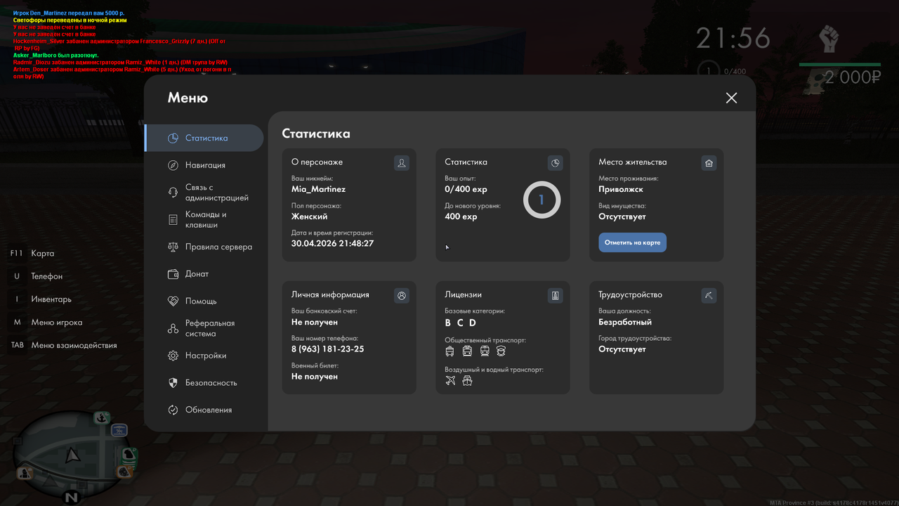Click the 2 000₽ money counter

853,77
